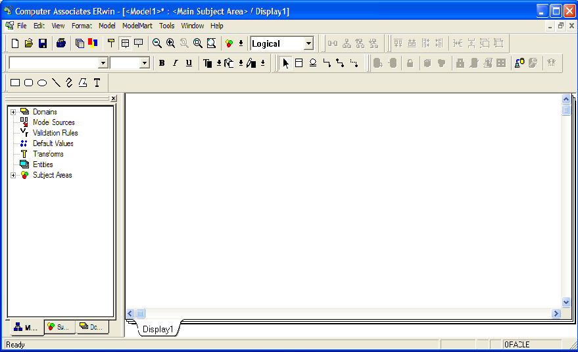Screen dimensions: 578x352
Task: Click in the font name input field
Action: pos(54,63)
